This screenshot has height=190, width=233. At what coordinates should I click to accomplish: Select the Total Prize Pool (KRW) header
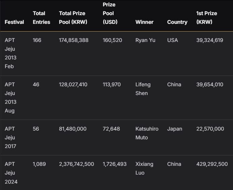(x=73, y=17)
